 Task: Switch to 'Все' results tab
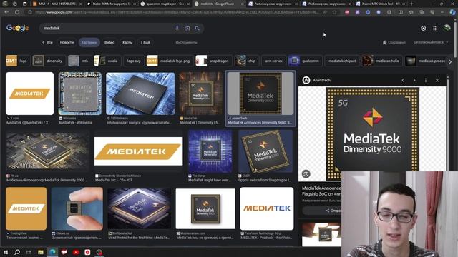point(47,43)
